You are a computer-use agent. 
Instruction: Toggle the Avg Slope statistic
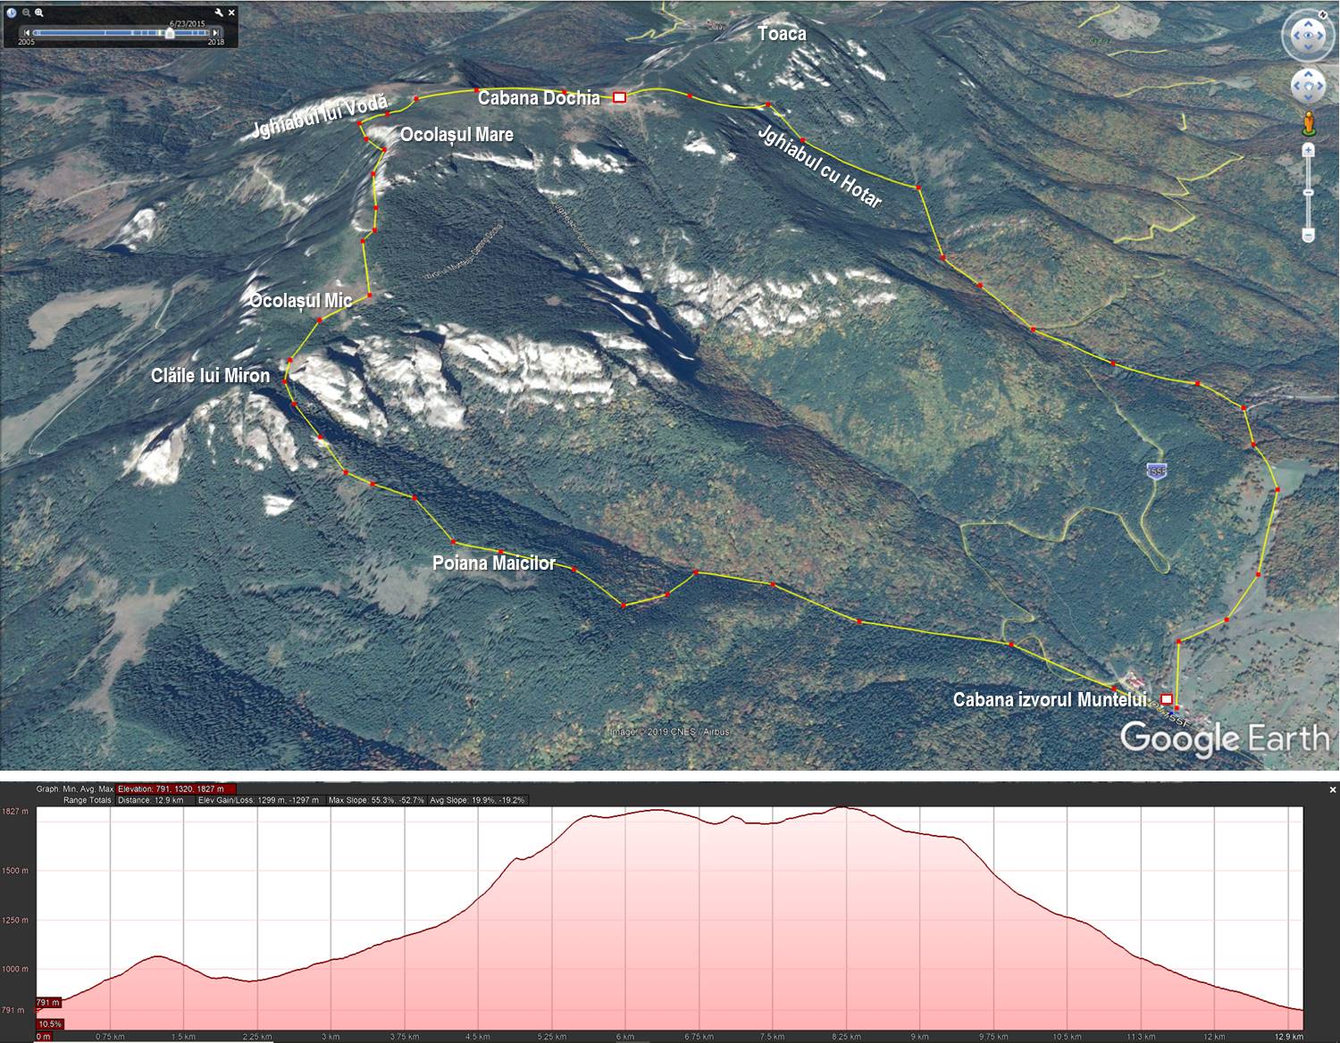point(478,800)
